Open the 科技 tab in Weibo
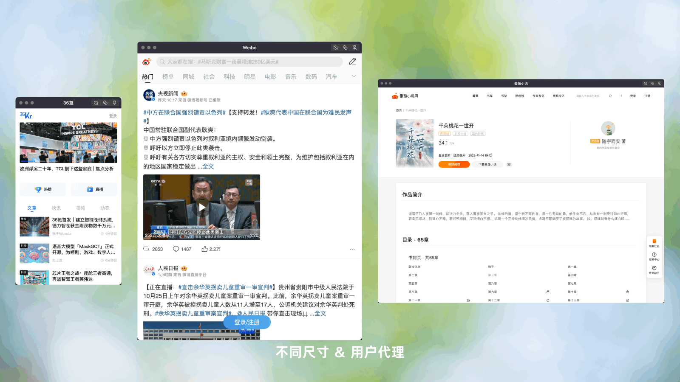Viewport: 680px width, 382px height. click(x=229, y=77)
